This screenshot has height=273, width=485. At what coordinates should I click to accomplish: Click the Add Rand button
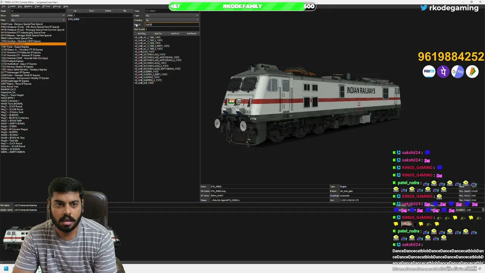[x=191, y=33]
